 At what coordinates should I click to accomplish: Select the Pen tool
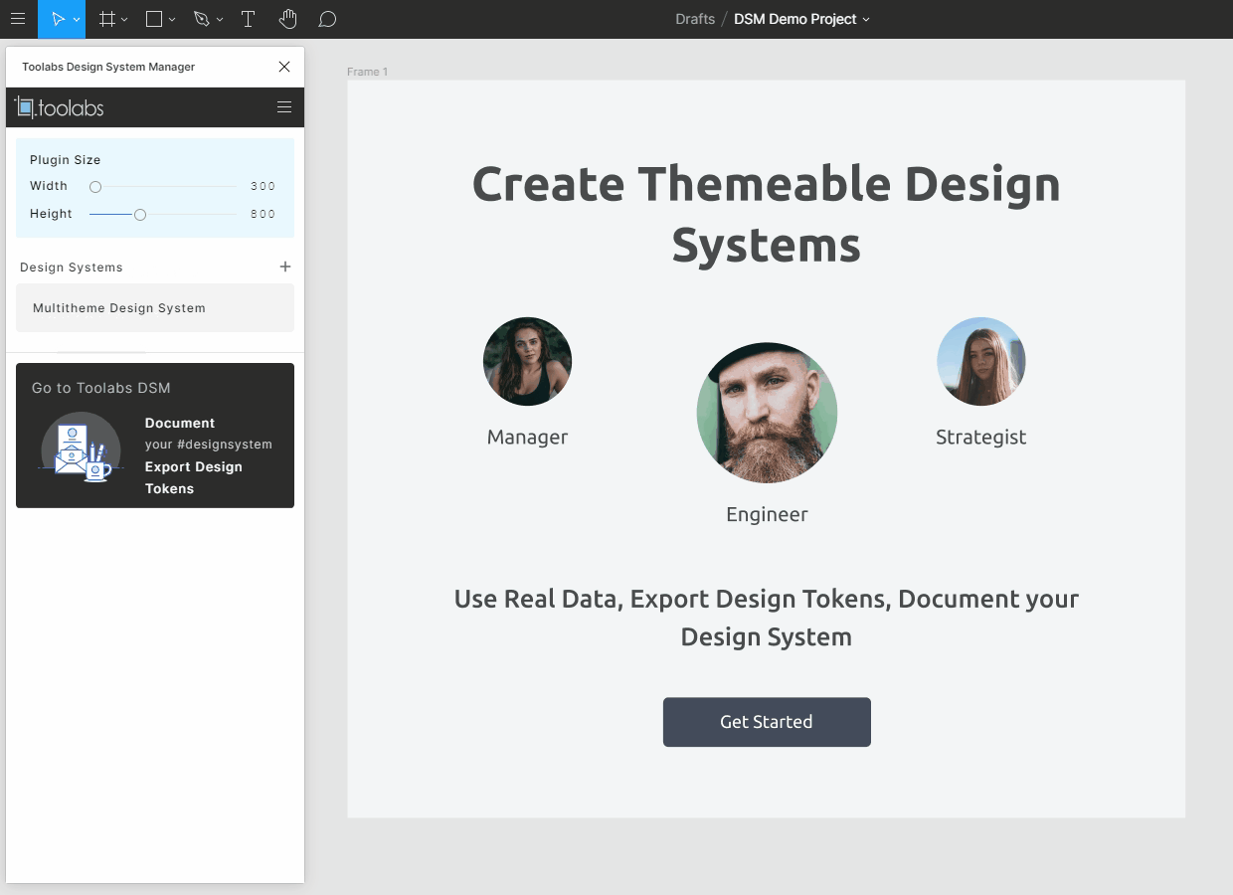click(x=202, y=19)
